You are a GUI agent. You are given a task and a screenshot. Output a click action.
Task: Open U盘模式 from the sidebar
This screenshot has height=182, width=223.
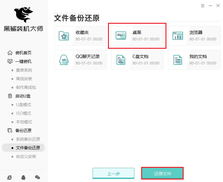[23, 105]
